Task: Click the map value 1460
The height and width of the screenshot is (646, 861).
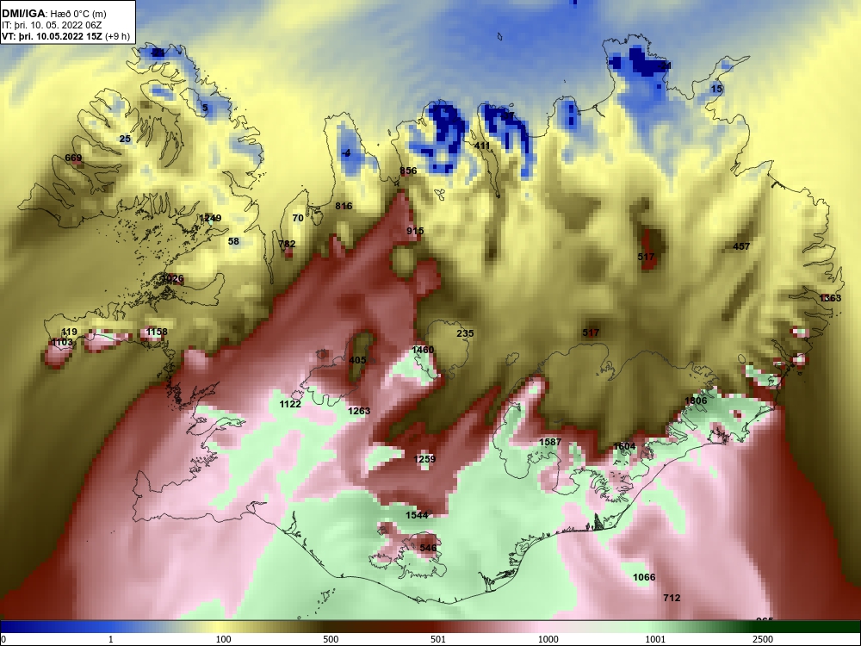Action: 423,350
